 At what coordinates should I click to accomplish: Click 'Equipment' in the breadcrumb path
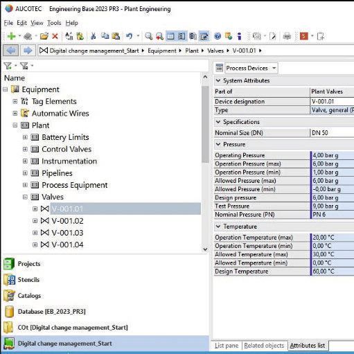click(x=162, y=51)
